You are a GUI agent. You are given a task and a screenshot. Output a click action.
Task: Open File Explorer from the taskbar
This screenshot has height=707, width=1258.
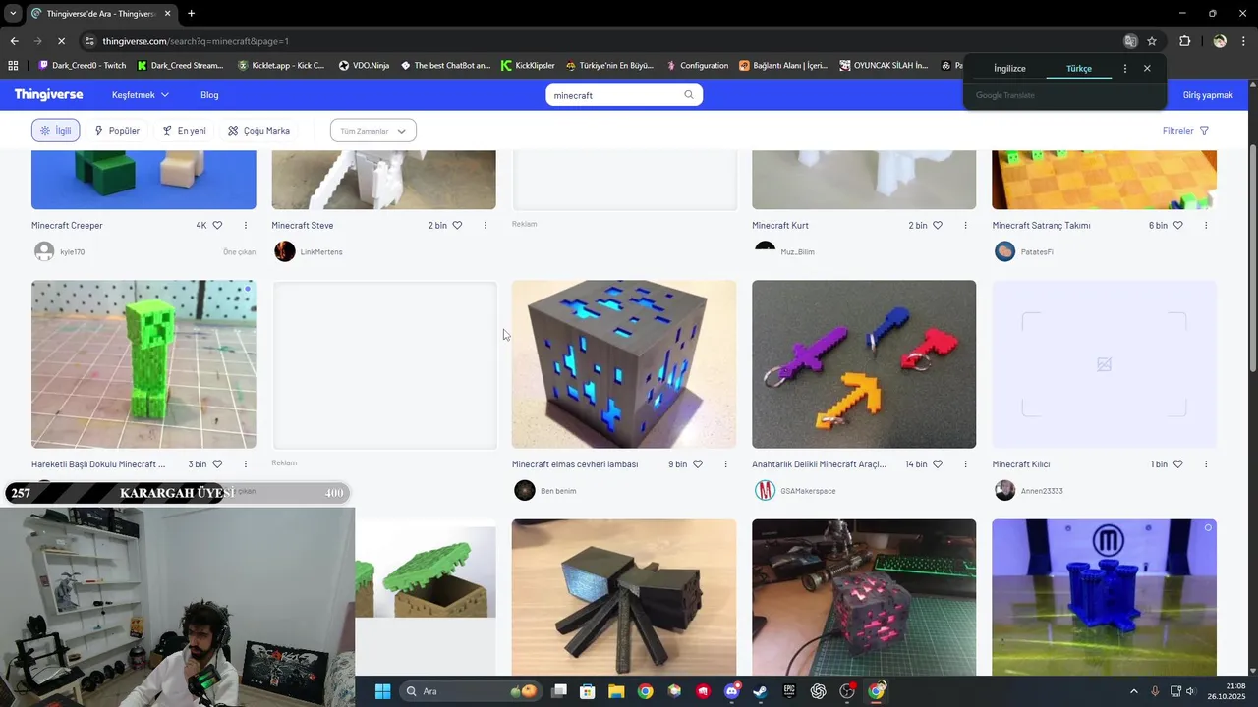coord(616,691)
